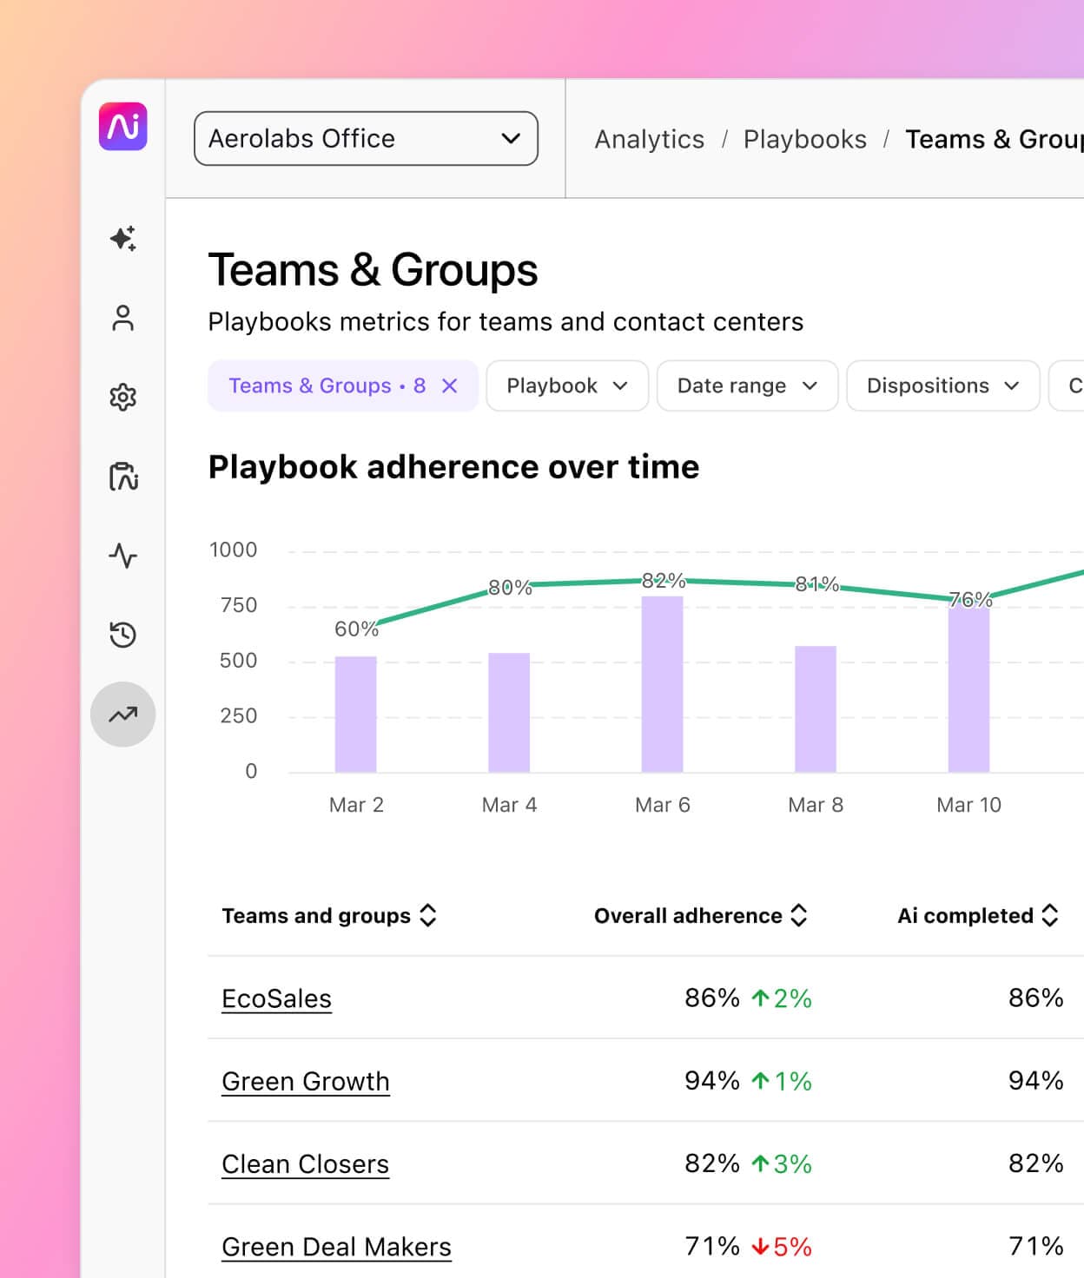
Task: Select the analytics trend sidebar icon
Action: click(x=122, y=715)
